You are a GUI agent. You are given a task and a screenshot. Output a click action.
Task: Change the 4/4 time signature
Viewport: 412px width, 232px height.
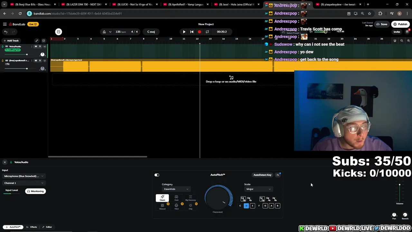click(135, 32)
